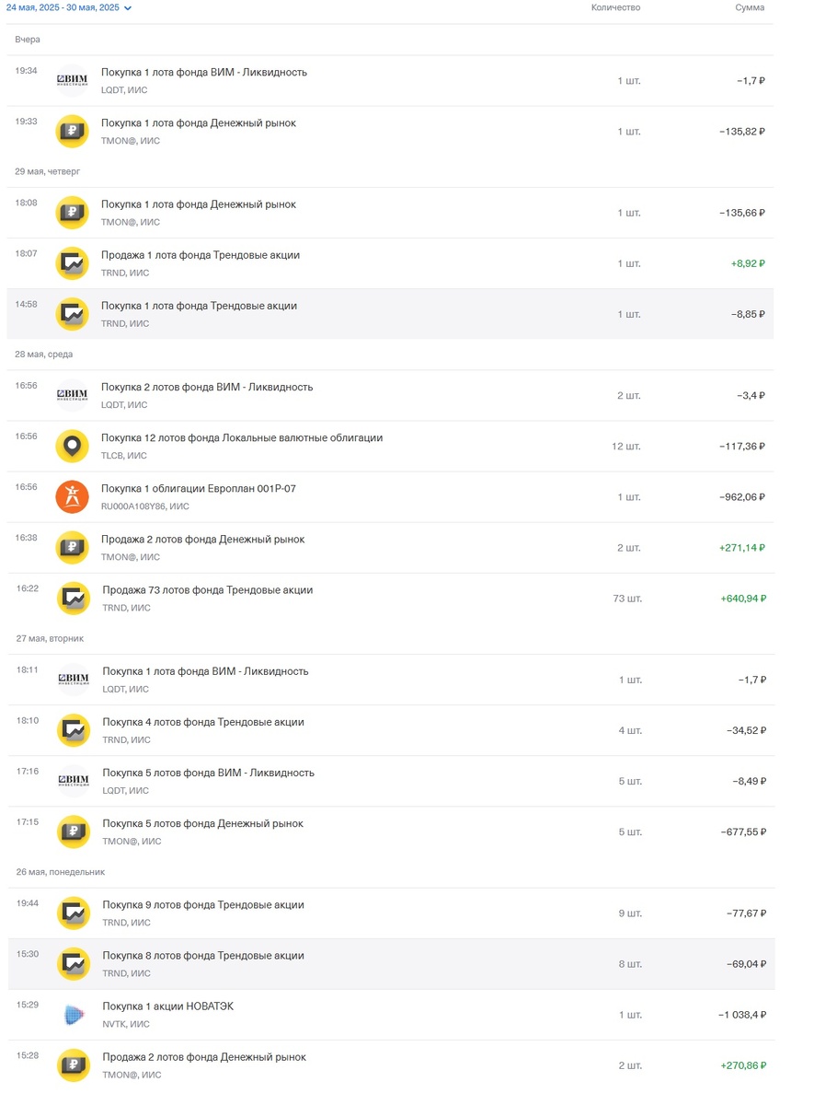
Task: Click Денежный рынок icon of the 17:15 purchase
Action: tap(74, 832)
